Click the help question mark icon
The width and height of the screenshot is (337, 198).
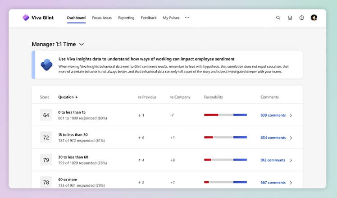(x=302, y=18)
